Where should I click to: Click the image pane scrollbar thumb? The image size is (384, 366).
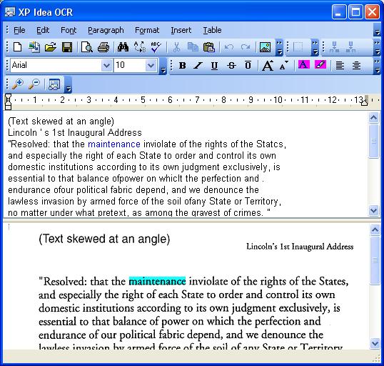[375, 260]
